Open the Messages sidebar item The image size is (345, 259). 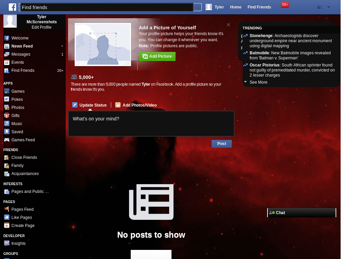(x=34, y=54)
